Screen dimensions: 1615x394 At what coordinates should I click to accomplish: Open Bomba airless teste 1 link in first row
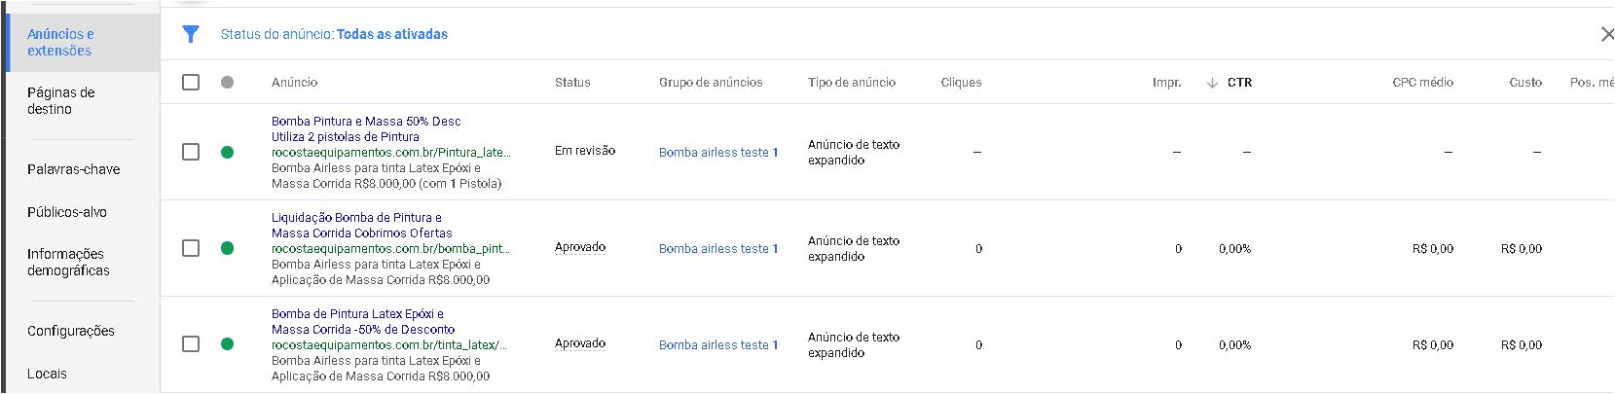click(718, 153)
